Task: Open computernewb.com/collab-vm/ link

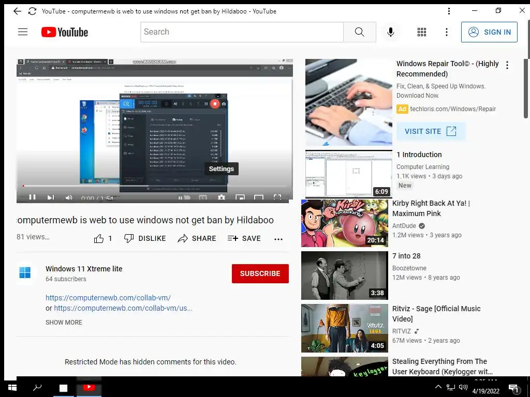Action: click(108, 298)
